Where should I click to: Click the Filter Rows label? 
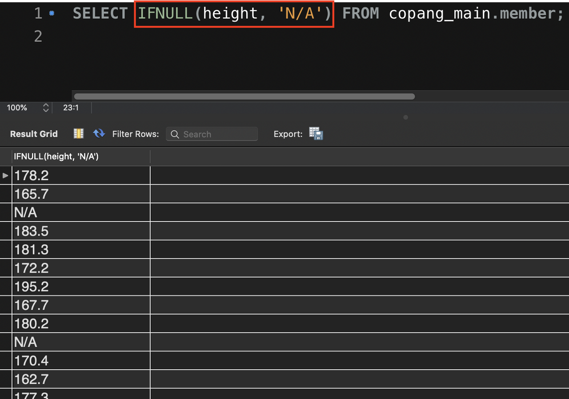136,134
